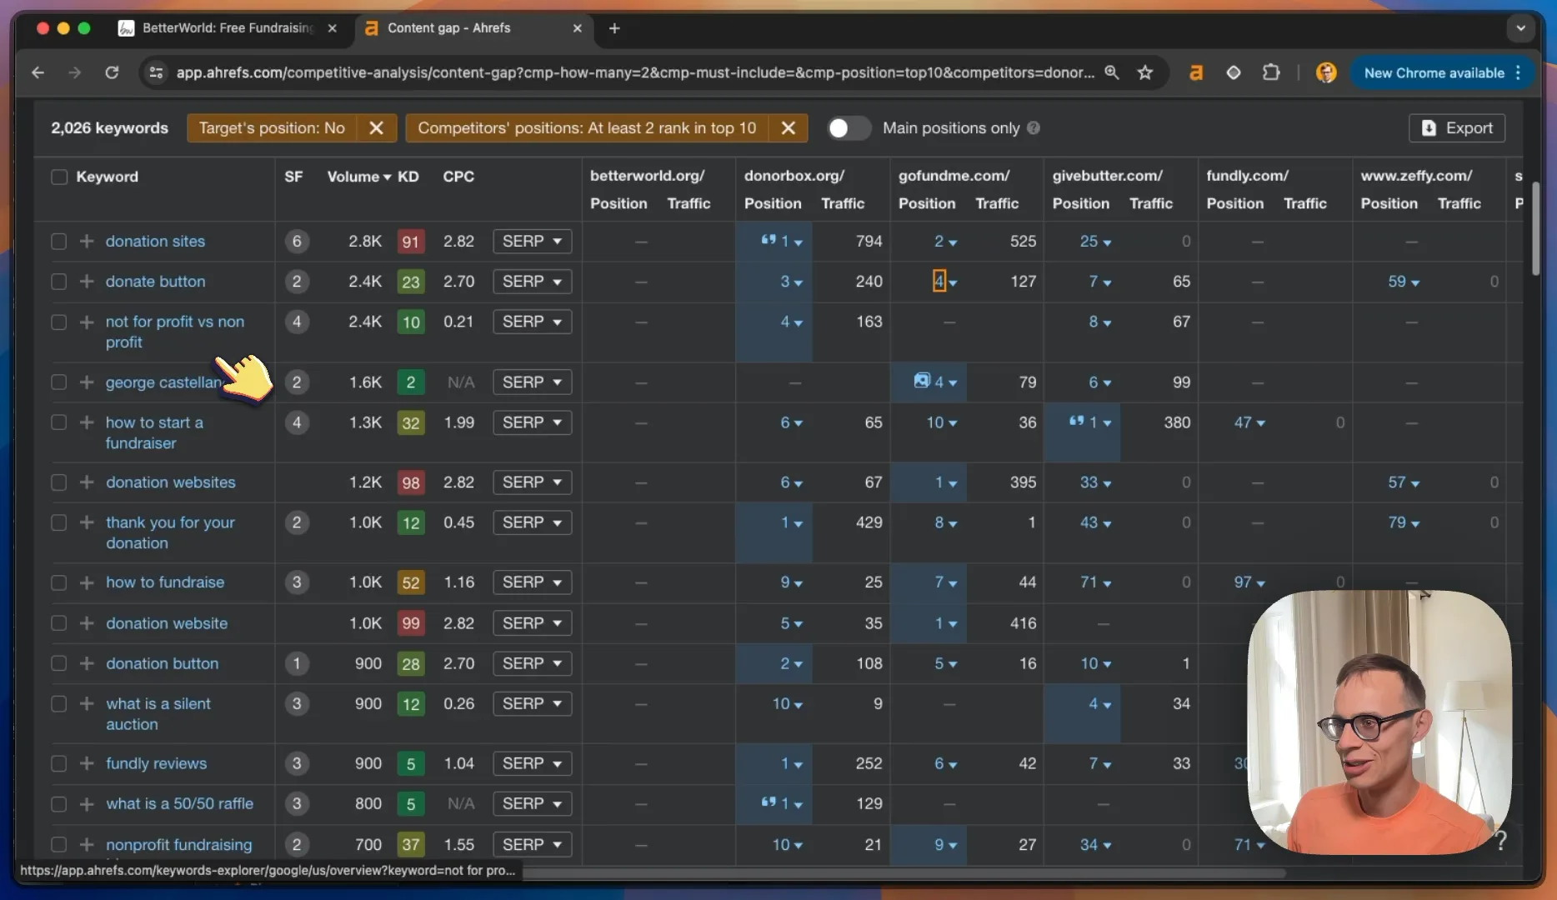
Task: Remove Competitors' positions filter with X
Action: (x=788, y=128)
